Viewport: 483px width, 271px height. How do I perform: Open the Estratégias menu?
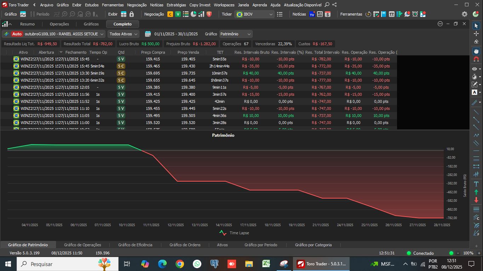176,5
